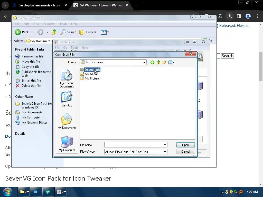Toggle browser side panel icon
The image size is (263, 197).
(239, 16)
